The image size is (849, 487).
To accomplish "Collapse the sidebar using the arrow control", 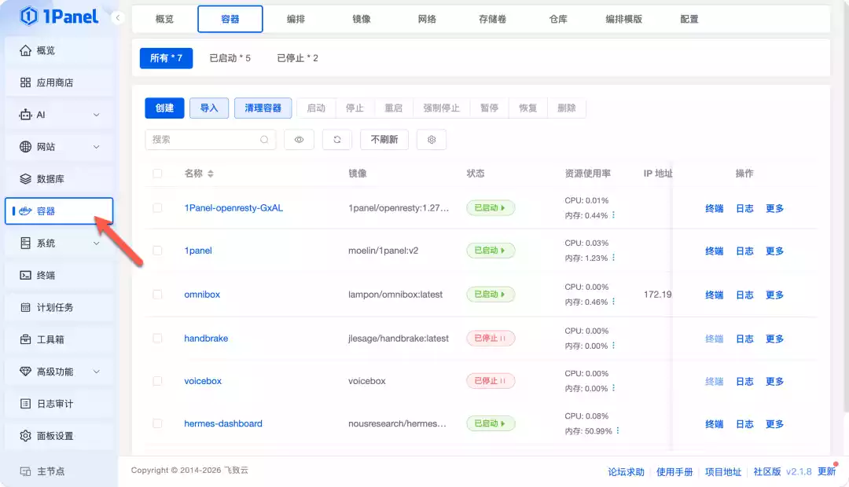I will [118, 16].
